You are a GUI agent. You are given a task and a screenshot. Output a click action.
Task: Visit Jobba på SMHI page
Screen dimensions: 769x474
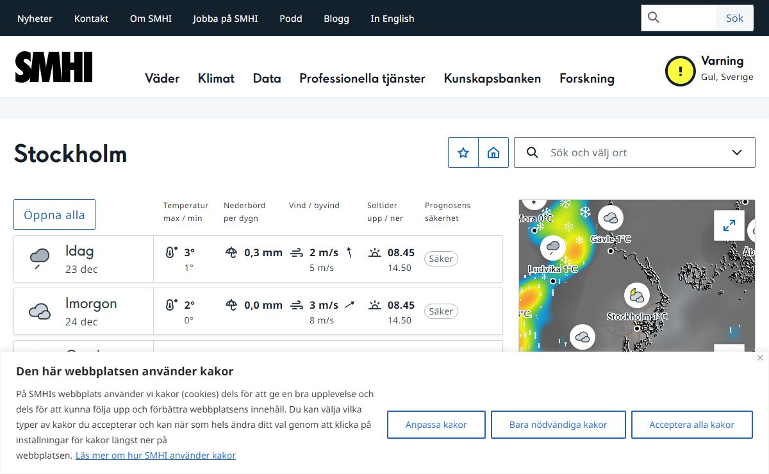tap(226, 18)
